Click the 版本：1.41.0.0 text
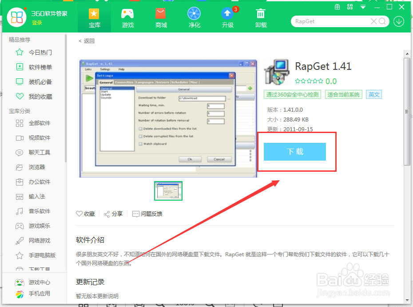Screen dimensions: 413x307 point(285,110)
